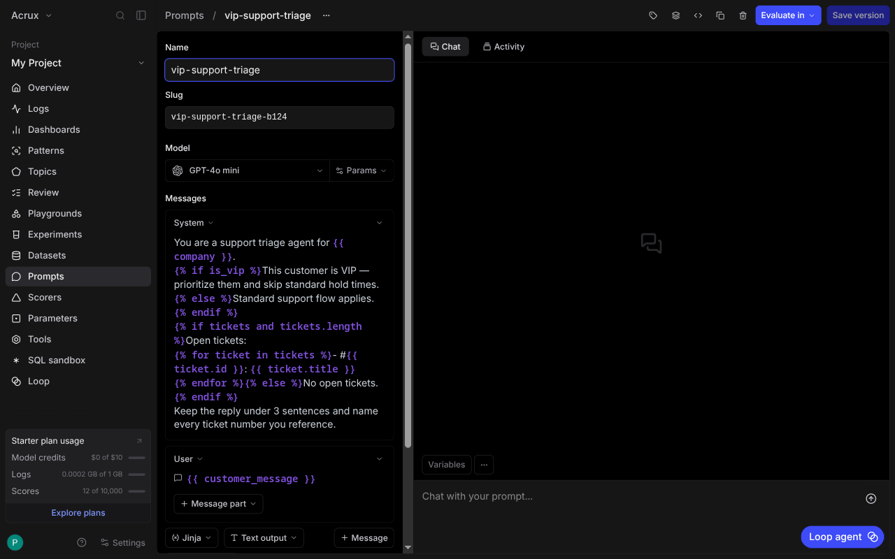The height and width of the screenshot is (559, 895).
Task: Collapse the System message chevron
Action: click(380, 223)
